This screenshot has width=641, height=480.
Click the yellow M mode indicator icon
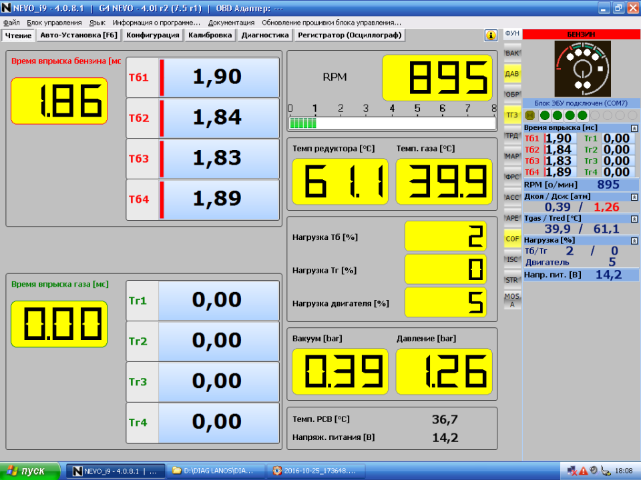pyautogui.click(x=531, y=115)
